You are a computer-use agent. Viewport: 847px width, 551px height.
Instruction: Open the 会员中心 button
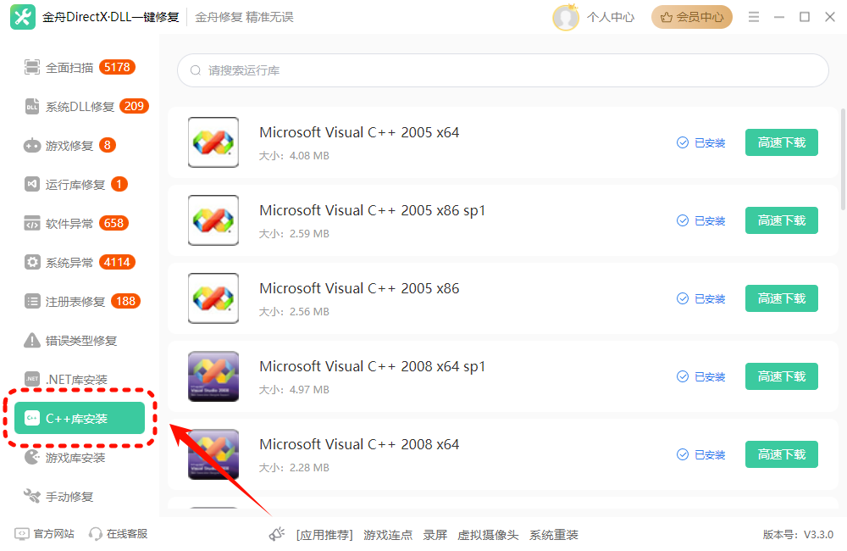pyautogui.click(x=691, y=17)
